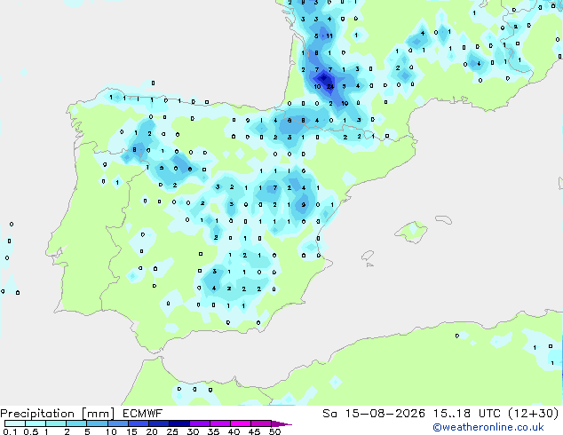Click the over-50 arrow tip of the legend
The width and height of the screenshot is (563, 435).
coord(281,423)
